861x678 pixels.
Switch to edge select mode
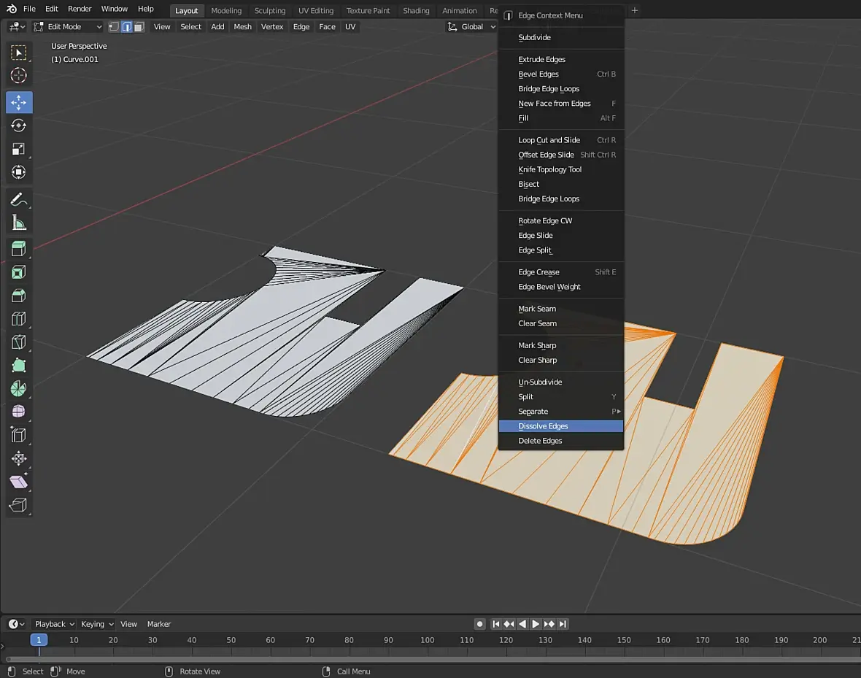click(x=126, y=27)
